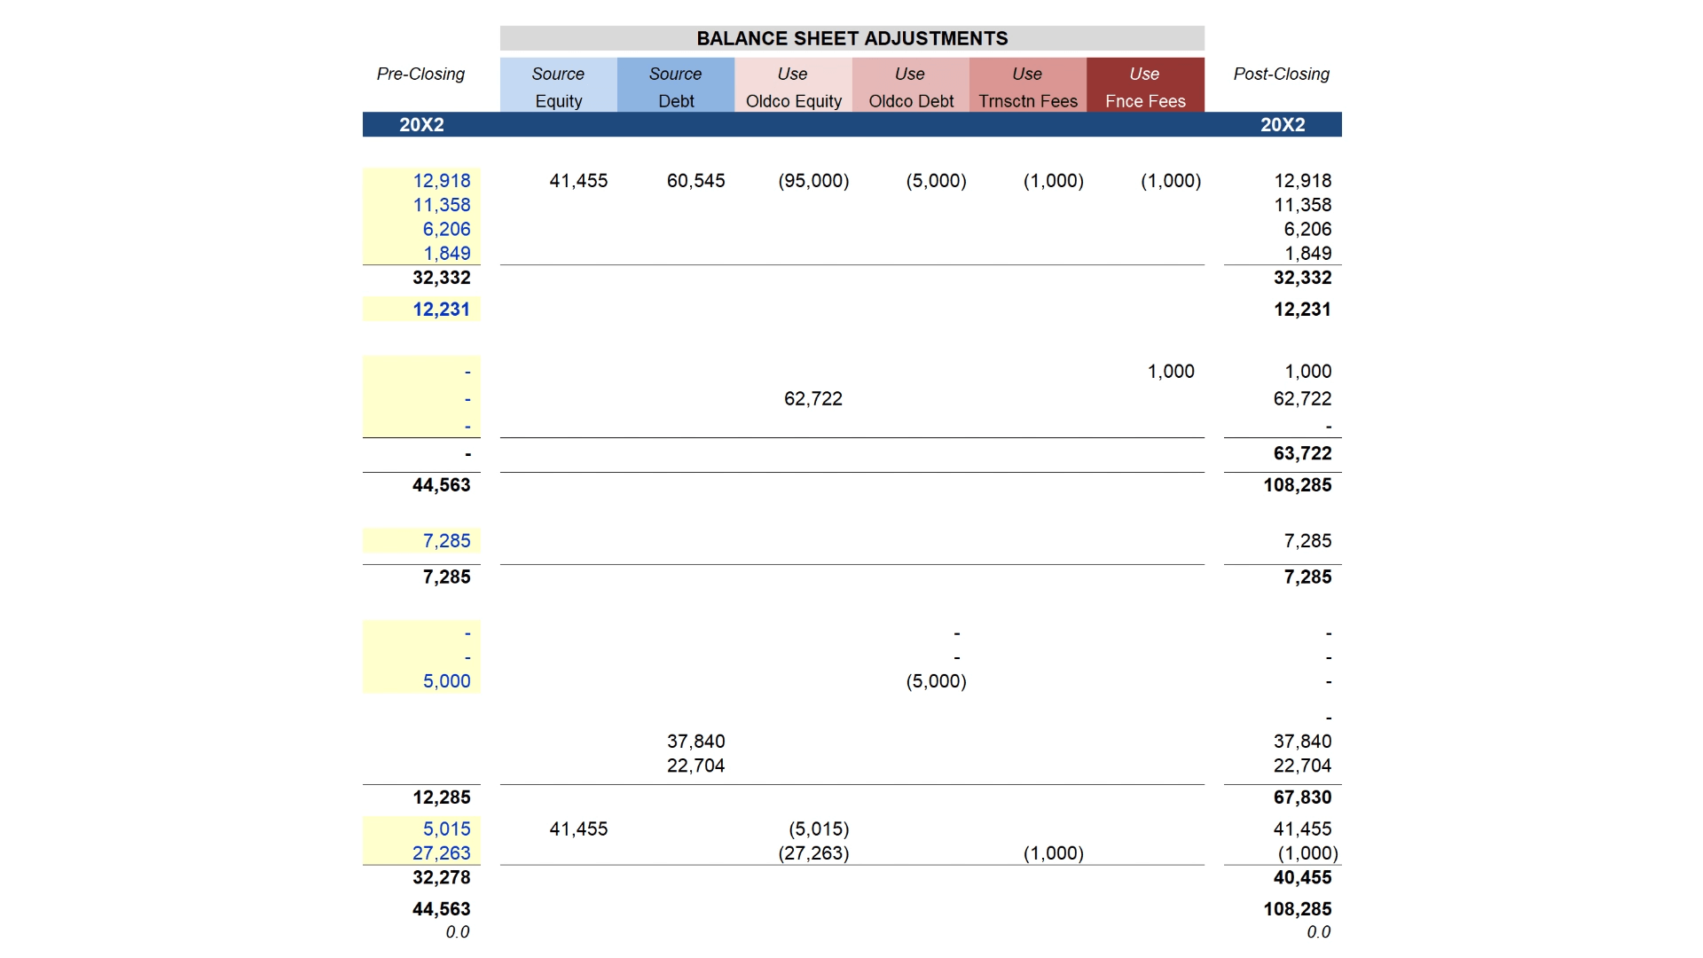This screenshot has width=1703, height=958.
Task: Click the Source Debt column header
Action: pyautogui.click(x=676, y=86)
